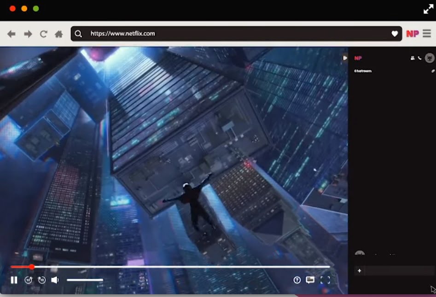Viewport: 436px width, 297px height.
Task: Pause the video
Action: click(14, 280)
